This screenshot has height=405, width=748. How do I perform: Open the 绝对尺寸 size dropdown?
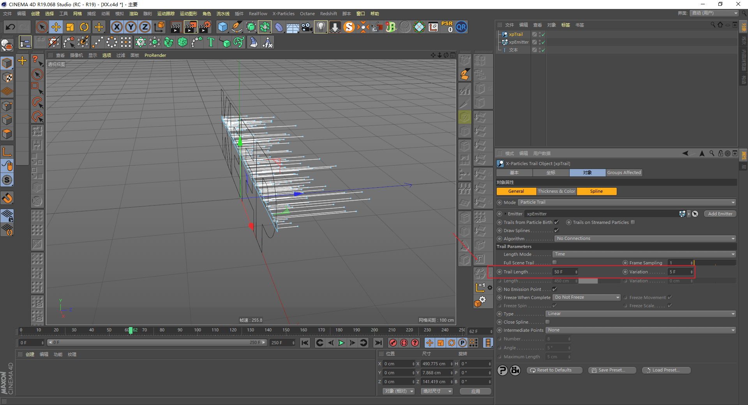436,391
